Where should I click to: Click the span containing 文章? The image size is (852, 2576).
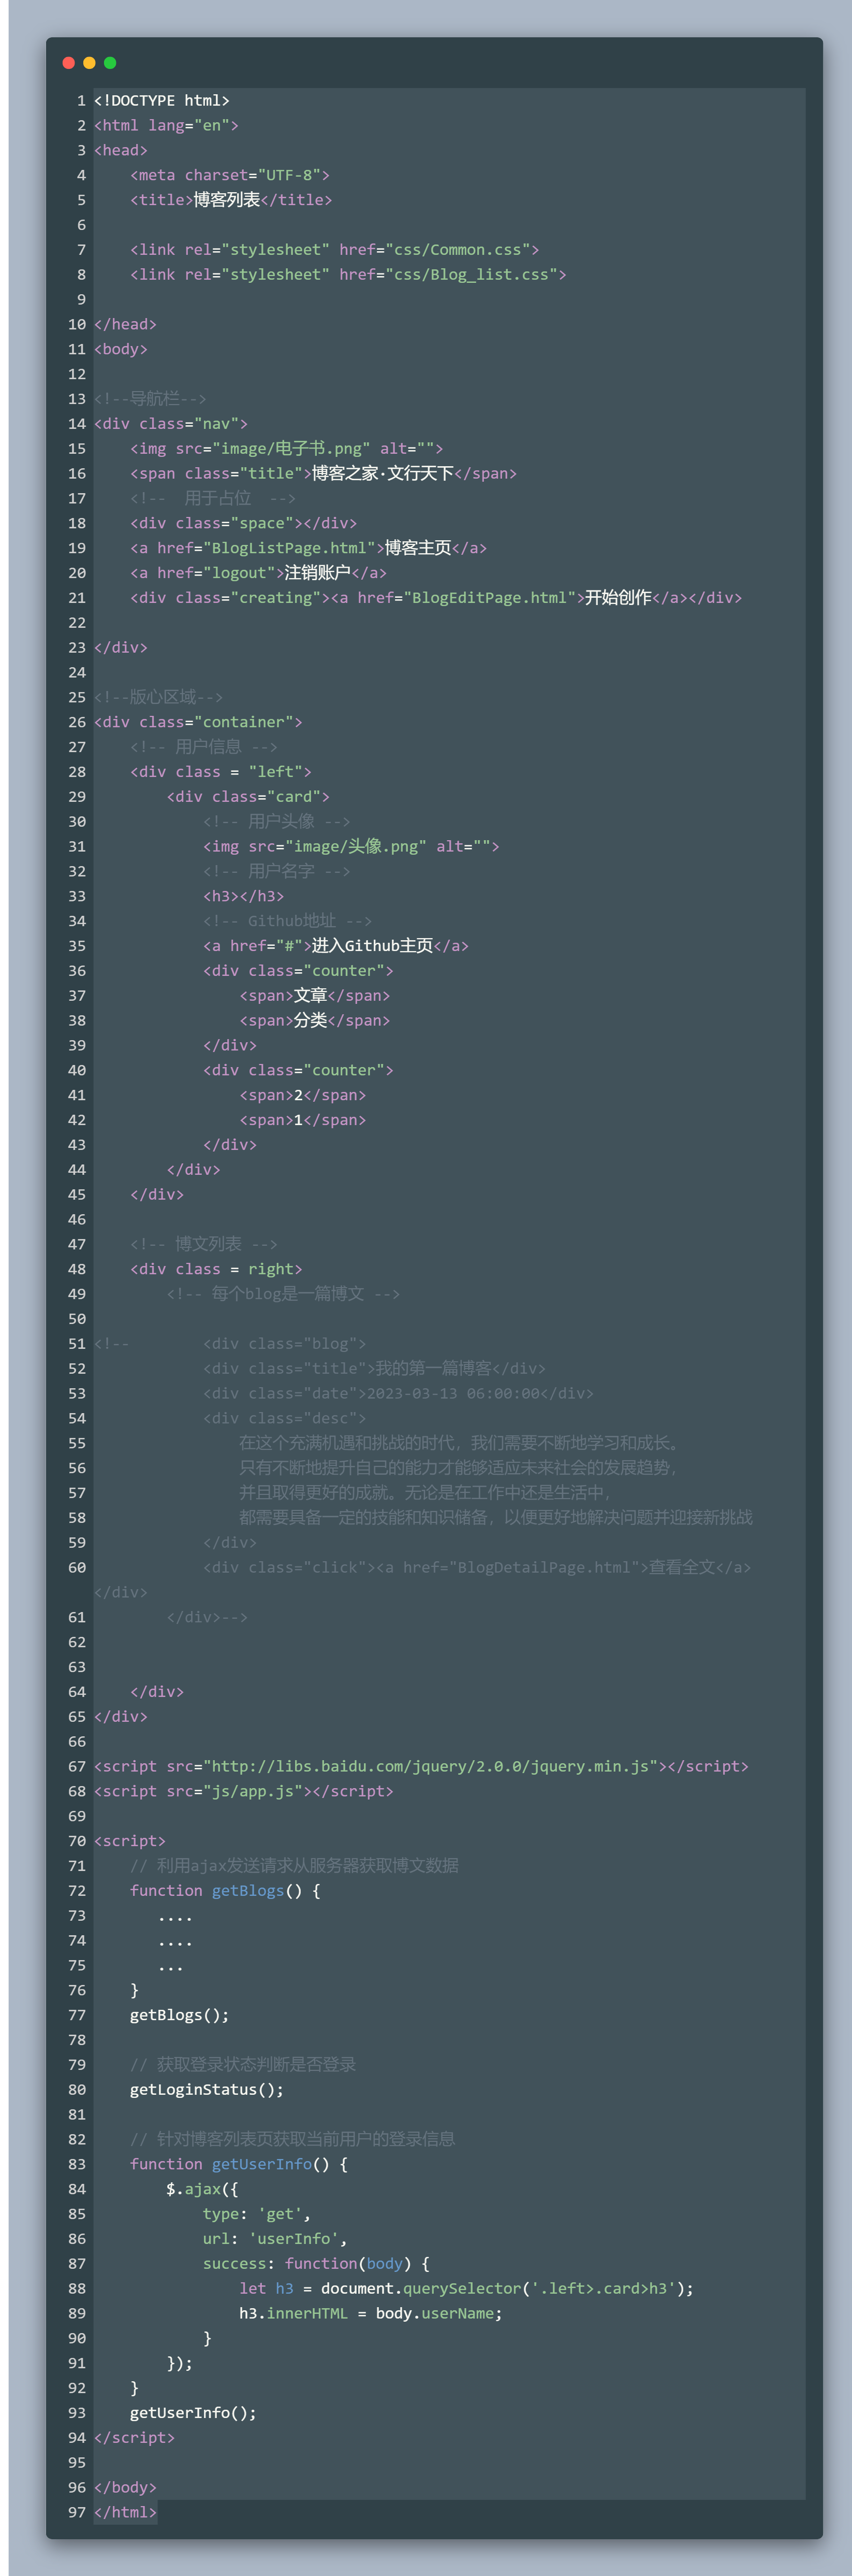coord(315,996)
